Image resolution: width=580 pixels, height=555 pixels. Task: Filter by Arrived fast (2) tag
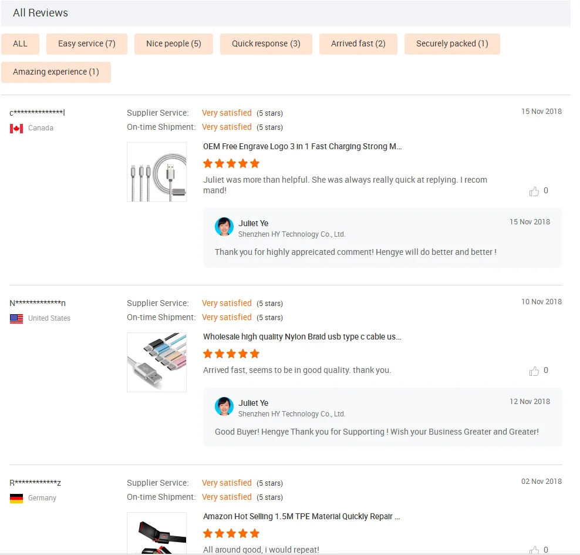pyautogui.click(x=358, y=43)
